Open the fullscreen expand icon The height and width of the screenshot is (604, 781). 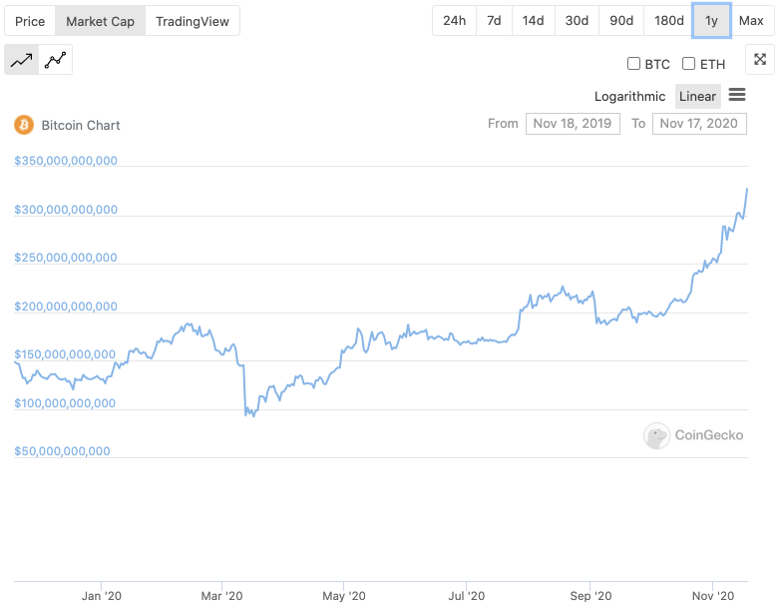[x=760, y=59]
